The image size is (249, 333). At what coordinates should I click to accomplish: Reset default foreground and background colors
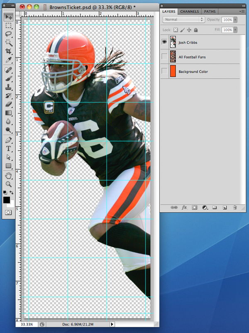coord(5,193)
